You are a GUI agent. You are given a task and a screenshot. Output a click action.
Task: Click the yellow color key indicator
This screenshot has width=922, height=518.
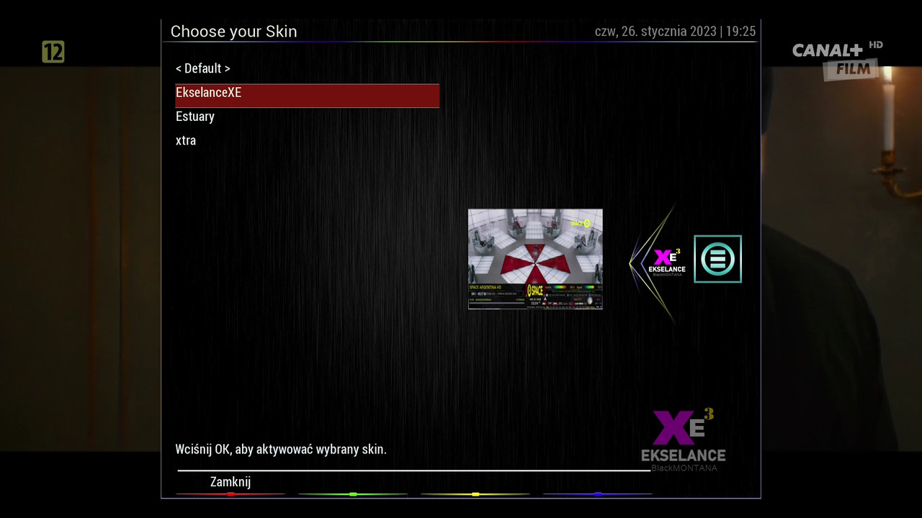(475, 494)
